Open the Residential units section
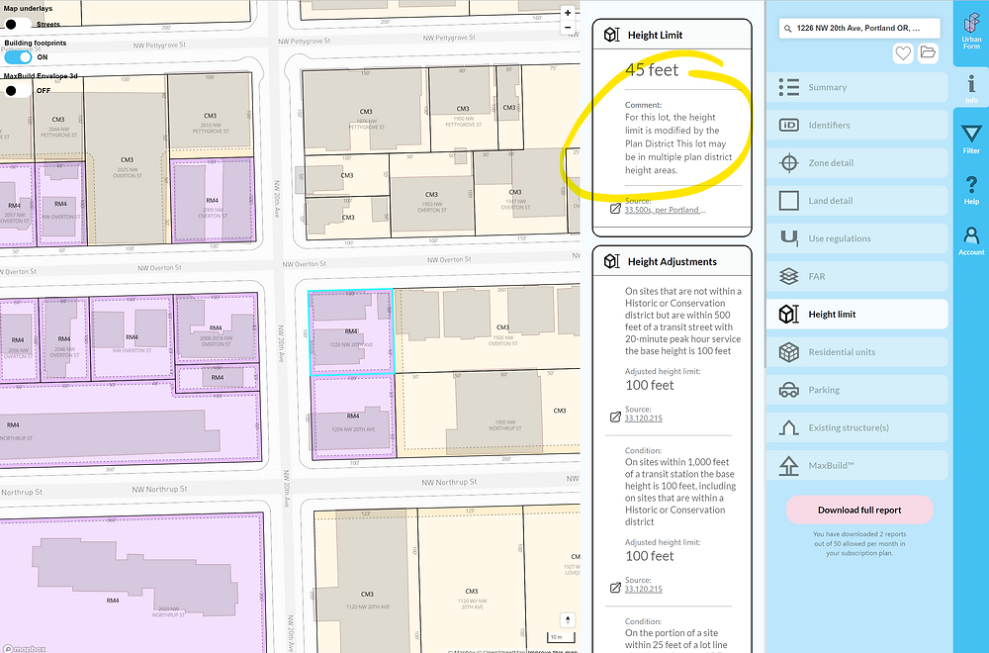 pyautogui.click(x=857, y=352)
